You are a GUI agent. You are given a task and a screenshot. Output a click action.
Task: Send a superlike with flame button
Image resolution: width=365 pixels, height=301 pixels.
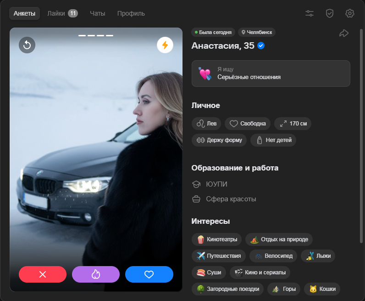(x=96, y=274)
